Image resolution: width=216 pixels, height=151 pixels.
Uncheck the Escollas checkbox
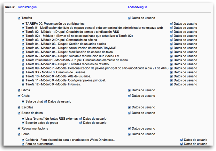tap(19, 107)
